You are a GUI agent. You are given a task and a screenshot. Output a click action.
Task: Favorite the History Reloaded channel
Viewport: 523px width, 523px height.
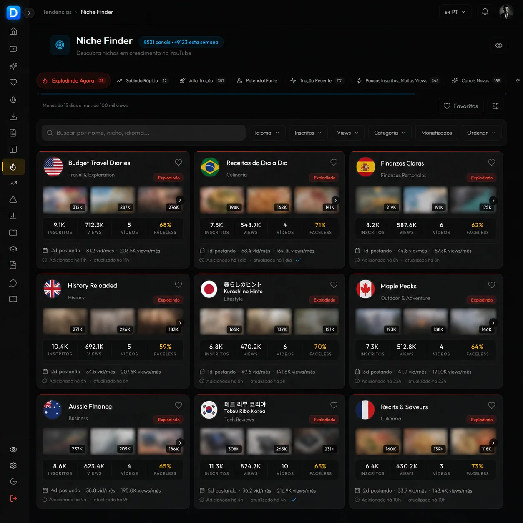click(179, 285)
